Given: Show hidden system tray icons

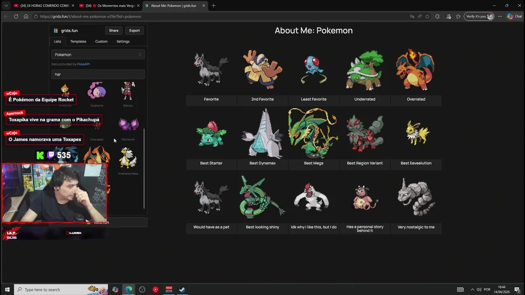Looking at the screenshot, I should coord(472,290).
